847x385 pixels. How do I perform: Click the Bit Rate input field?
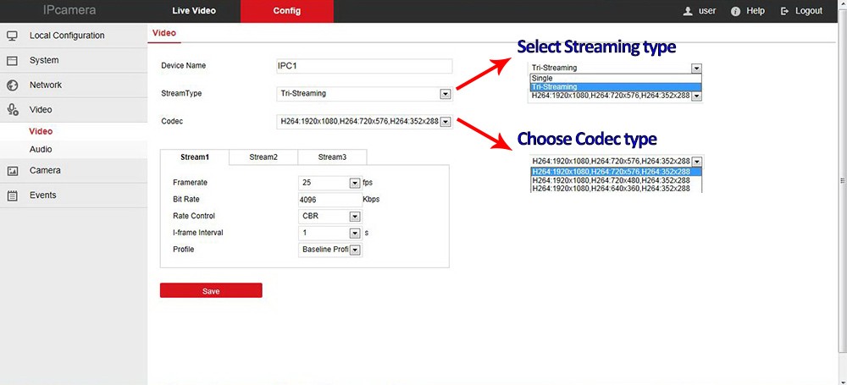[x=329, y=200]
